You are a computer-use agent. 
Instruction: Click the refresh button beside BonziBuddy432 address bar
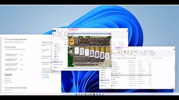[x=149, y=58]
